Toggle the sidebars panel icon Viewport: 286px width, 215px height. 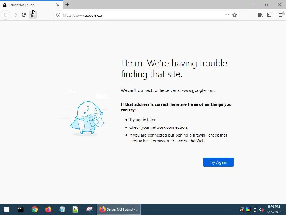269,15
